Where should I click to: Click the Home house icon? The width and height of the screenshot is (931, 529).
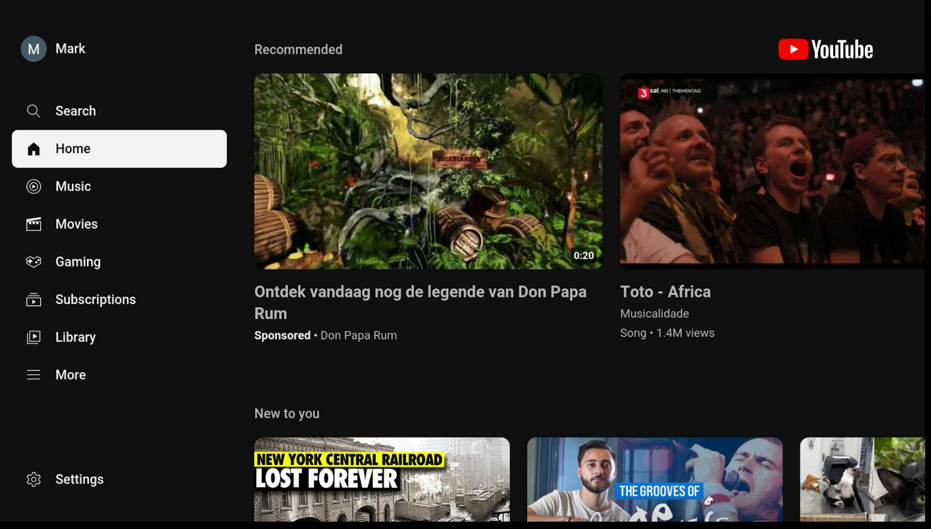click(33, 149)
